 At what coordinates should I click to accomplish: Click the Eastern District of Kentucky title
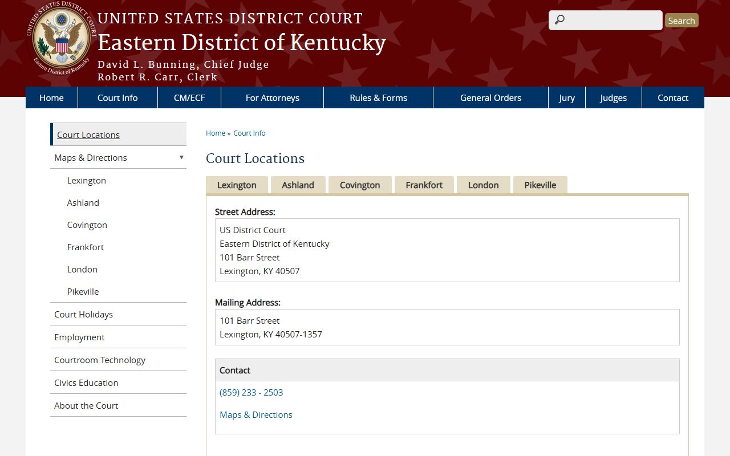(x=242, y=43)
